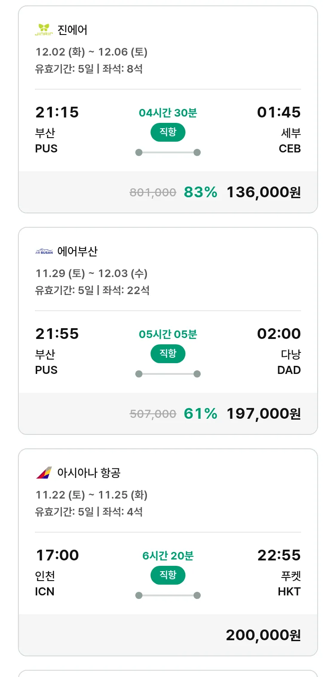
Task: Click 직항 badge on Incheon–Phuket flight
Action: pos(168,575)
